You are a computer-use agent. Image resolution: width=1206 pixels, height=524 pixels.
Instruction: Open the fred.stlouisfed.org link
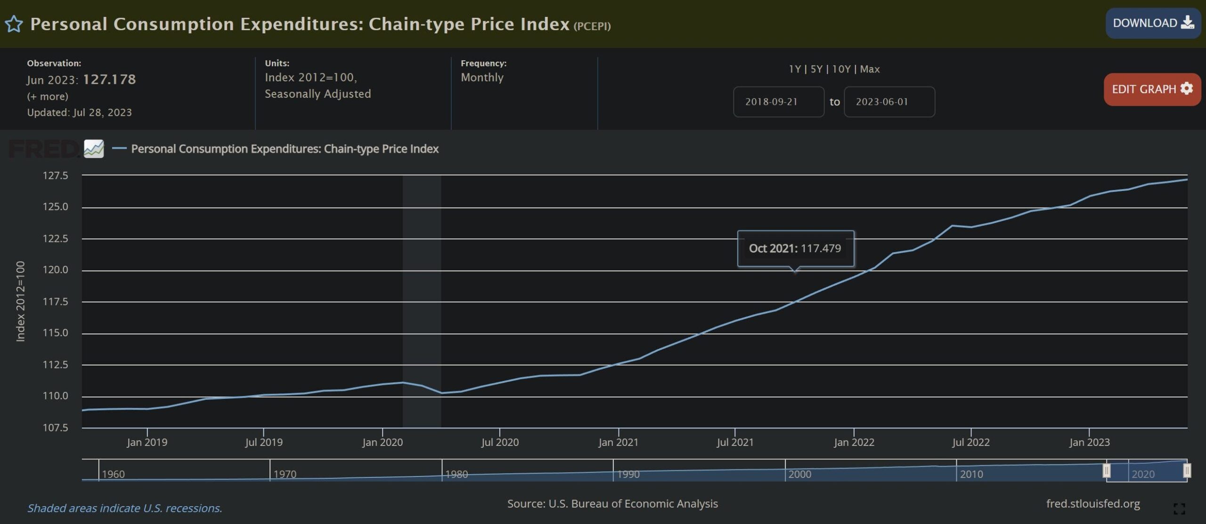1093,504
